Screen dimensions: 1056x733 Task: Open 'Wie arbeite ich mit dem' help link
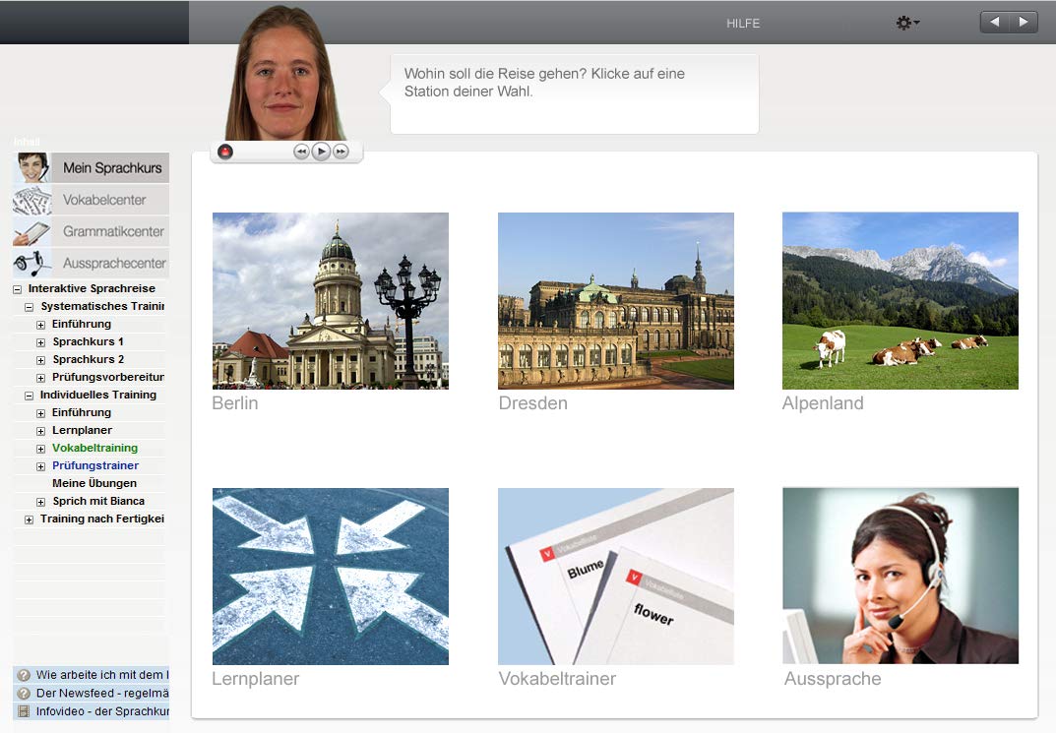coord(102,674)
